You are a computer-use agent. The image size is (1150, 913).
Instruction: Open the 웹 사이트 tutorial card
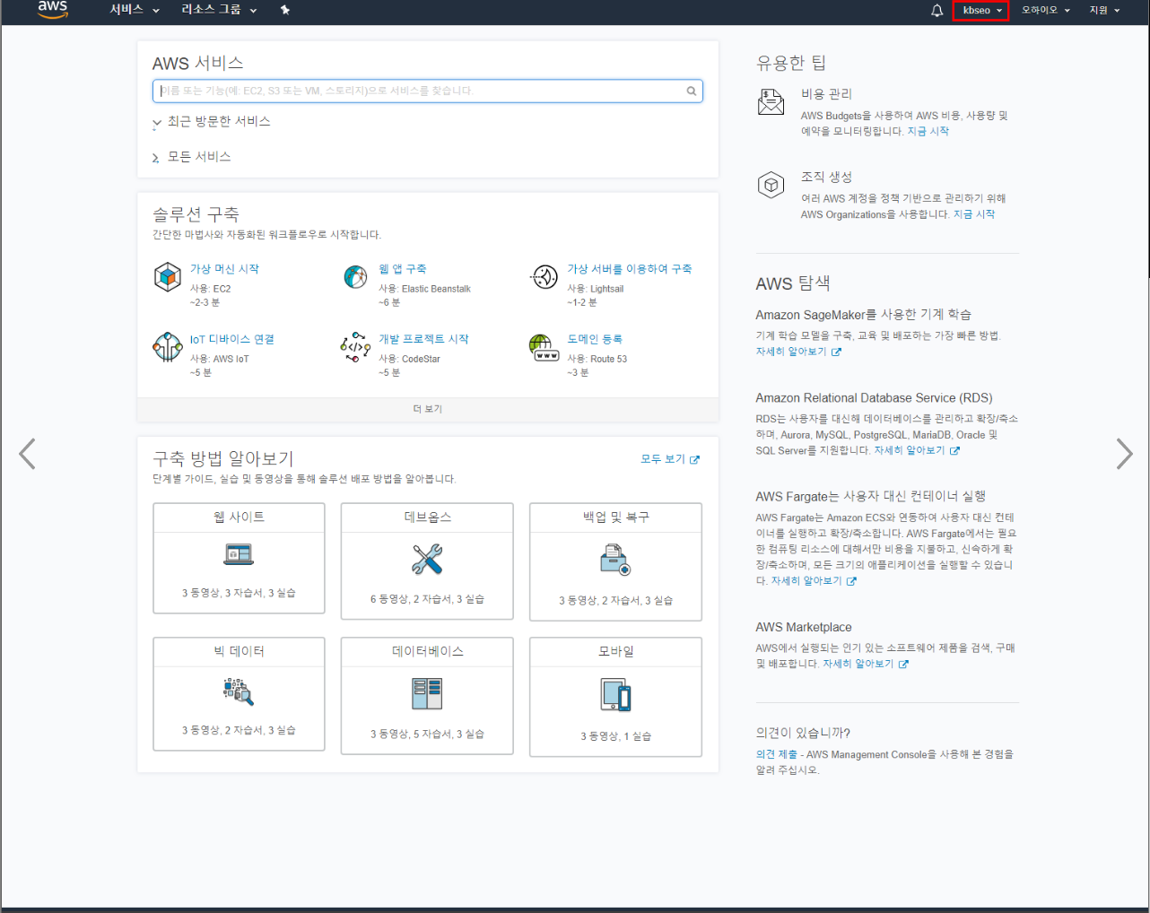[x=239, y=558]
